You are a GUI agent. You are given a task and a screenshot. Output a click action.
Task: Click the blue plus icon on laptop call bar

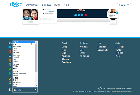coord(82,15)
